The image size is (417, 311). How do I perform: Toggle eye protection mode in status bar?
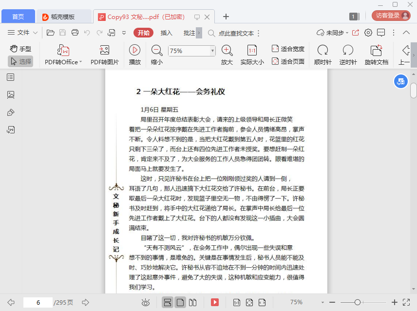(145, 302)
